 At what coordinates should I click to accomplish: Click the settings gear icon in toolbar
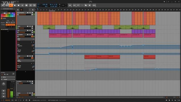tap(90, 5)
